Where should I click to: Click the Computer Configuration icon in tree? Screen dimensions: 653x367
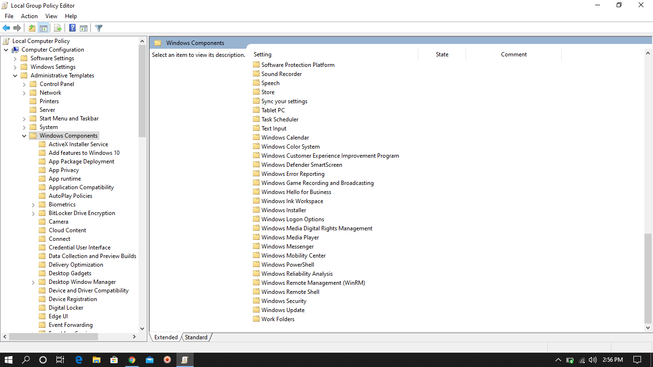[x=16, y=50]
